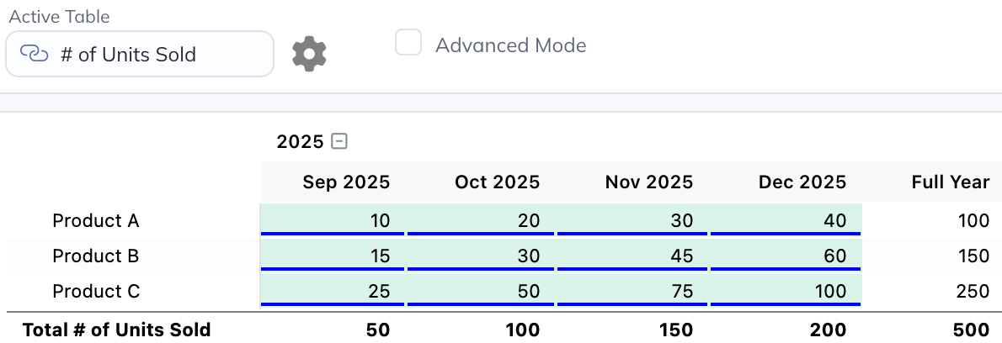
Task: Click the Dec 2025 column header
Action: (802, 182)
